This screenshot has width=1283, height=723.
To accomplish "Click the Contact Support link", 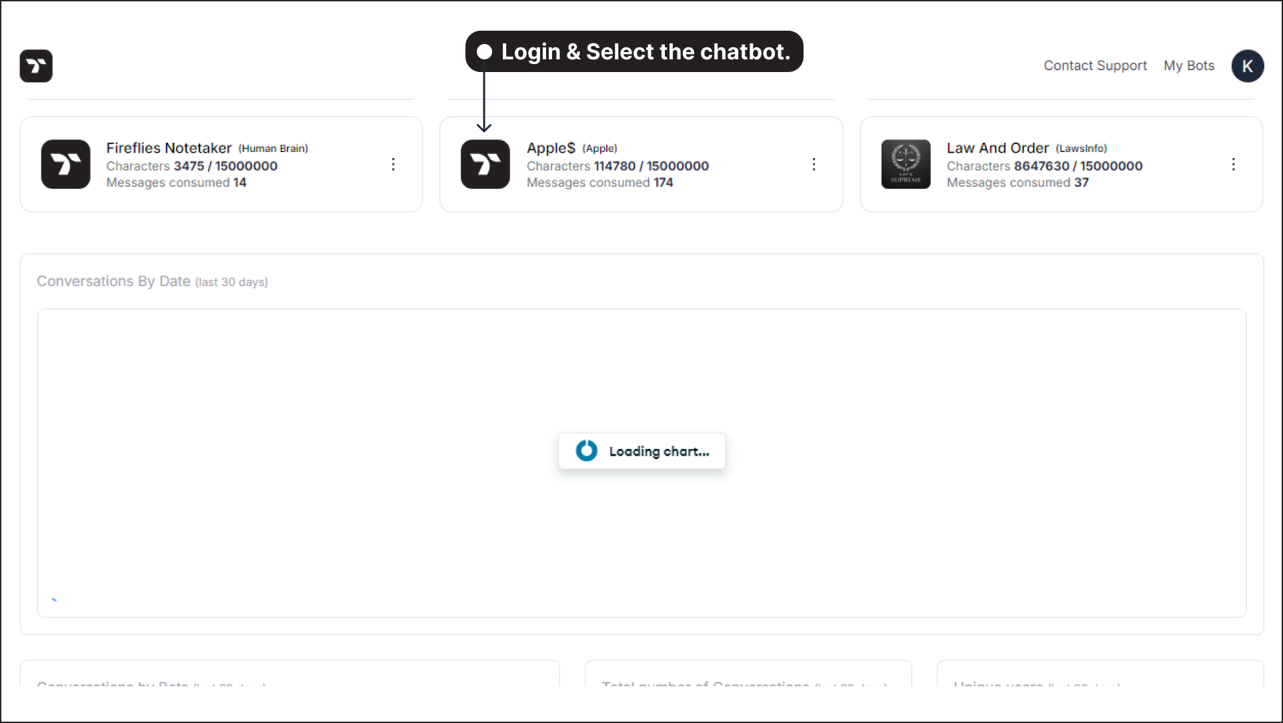I will [x=1094, y=65].
